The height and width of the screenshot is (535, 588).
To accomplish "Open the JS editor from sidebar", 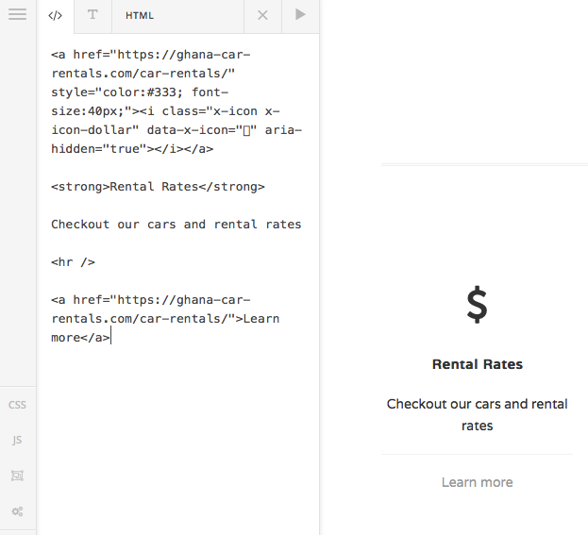I will (x=17, y=440).
